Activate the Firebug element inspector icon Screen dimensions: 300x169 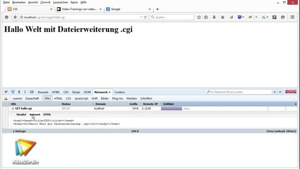(13, 92)
